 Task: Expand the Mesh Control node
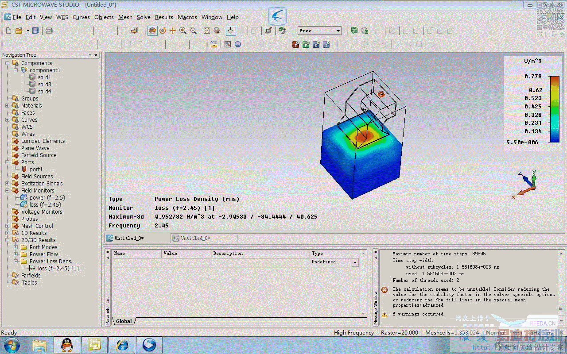point(8,226)
